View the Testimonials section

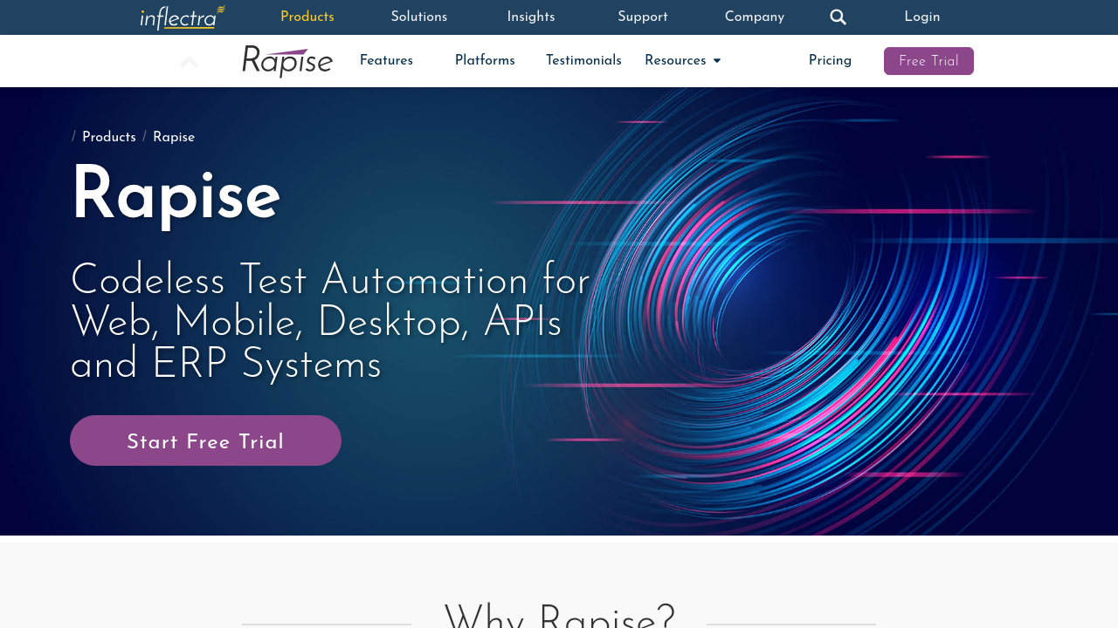583,61
